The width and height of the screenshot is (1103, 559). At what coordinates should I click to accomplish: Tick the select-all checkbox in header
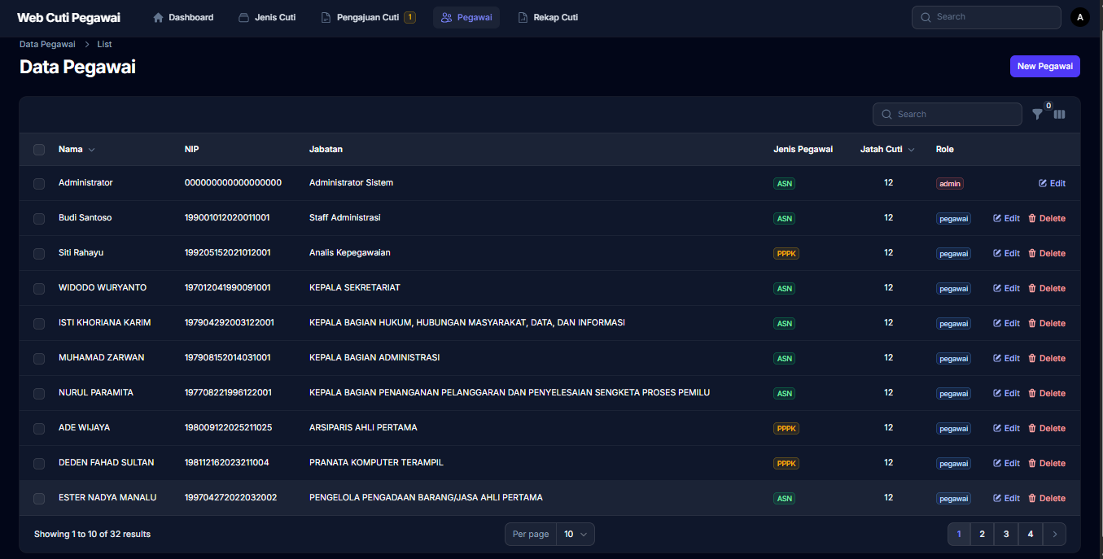tap(39, 150)
